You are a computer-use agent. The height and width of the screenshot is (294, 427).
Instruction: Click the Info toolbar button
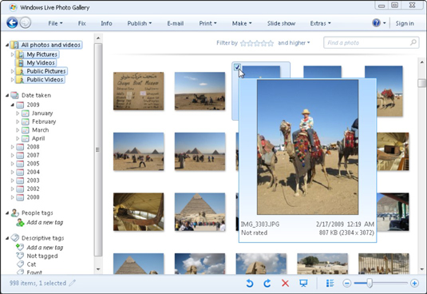[x=106, y=23]
